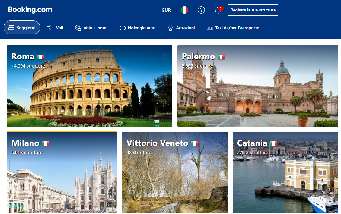This screenshot has width=341, height=214.
Task: Click the Catania city title
Action: (252, 143)
